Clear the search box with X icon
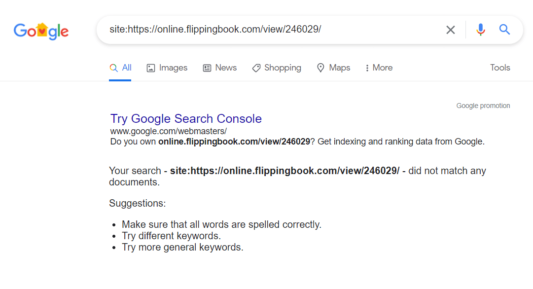 pyautogui.click(x=450, y=30)
